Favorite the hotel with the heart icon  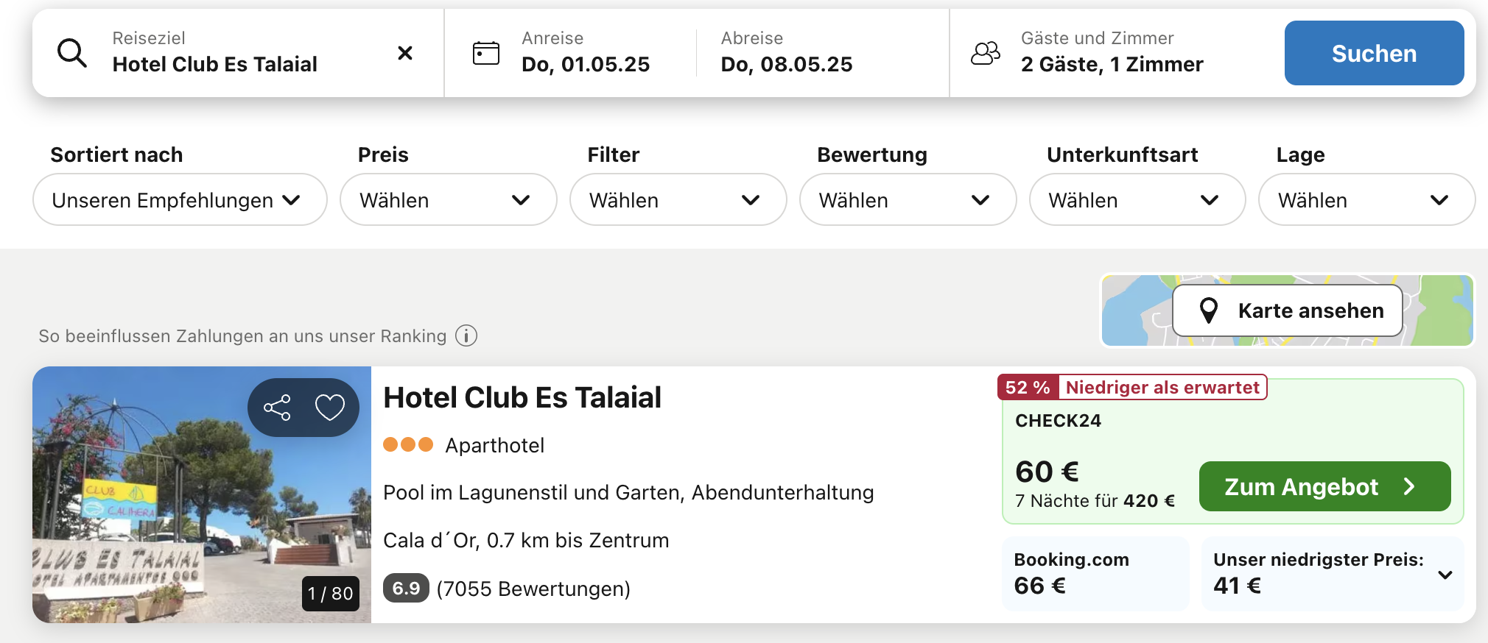(x=329, y=408)
